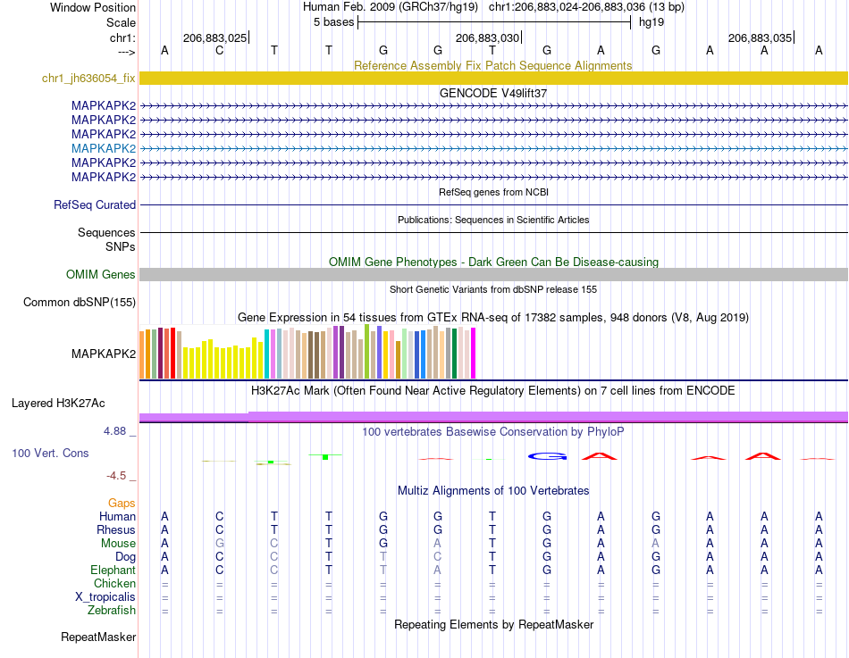Click the Gaps label in Multiz track
This screenshot has width=849, height=658.
click(122, 504)
